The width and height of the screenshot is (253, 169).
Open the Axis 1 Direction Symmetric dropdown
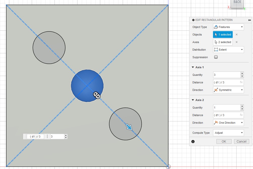point(228,90)
